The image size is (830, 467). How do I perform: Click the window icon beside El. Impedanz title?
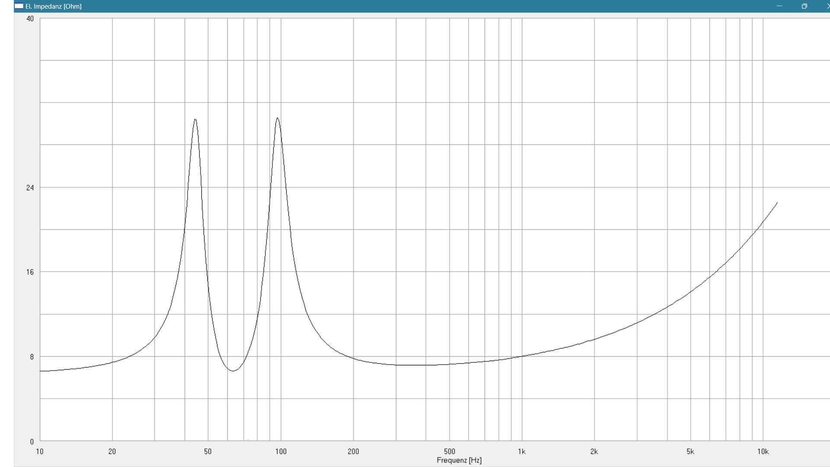point(19,6)
